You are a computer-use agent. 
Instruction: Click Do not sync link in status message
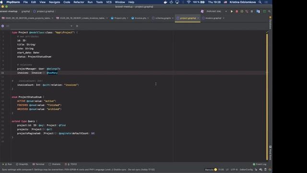tap(134, 170)
